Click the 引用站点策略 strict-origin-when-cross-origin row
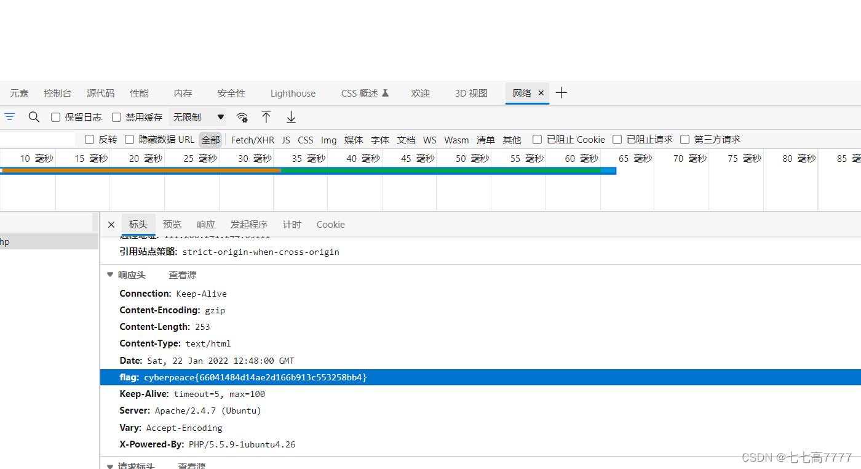This screenshot has width=861, height=469. point(229,252)
